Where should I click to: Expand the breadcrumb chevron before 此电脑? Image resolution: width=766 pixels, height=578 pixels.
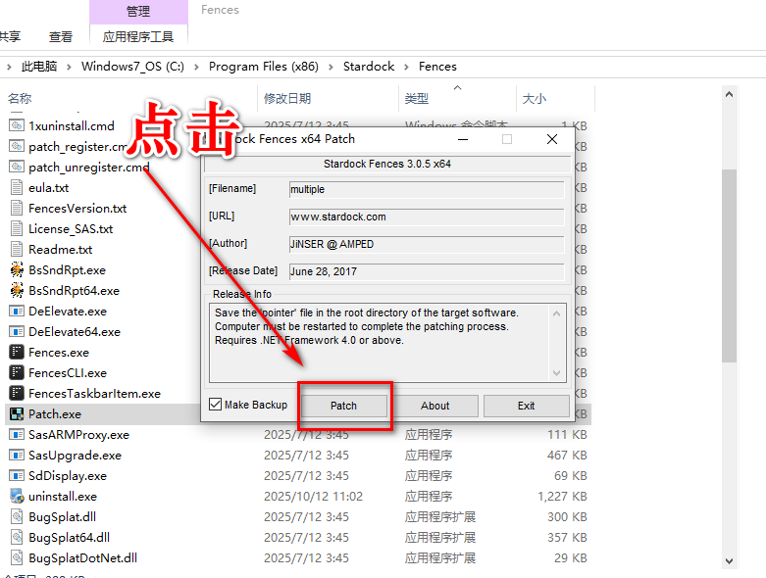(9, 67)
